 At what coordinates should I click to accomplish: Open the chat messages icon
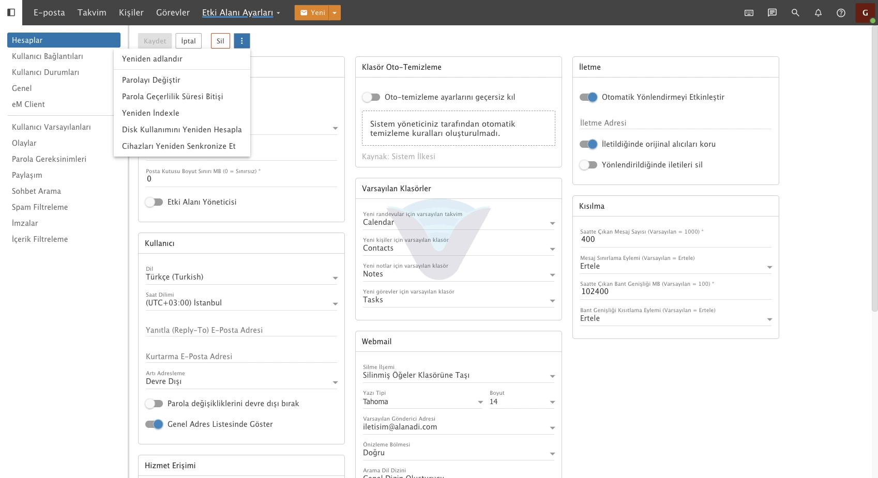(x=772, y=13)
